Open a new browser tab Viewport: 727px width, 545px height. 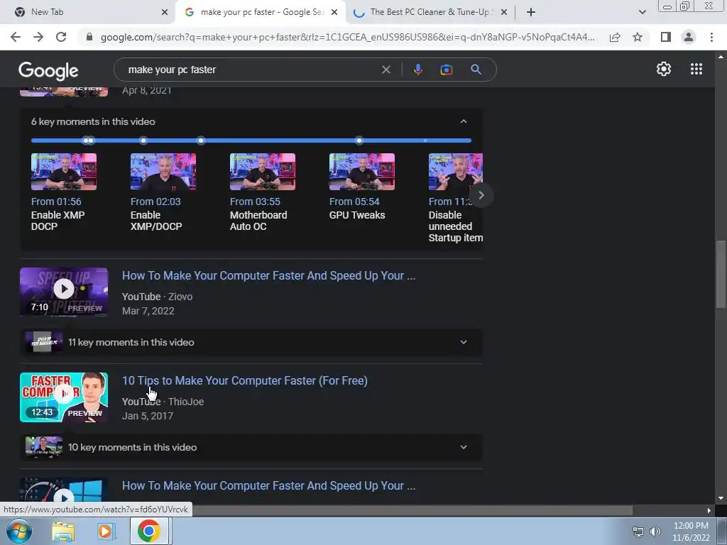pyautogui.click(x=531, y=12)
